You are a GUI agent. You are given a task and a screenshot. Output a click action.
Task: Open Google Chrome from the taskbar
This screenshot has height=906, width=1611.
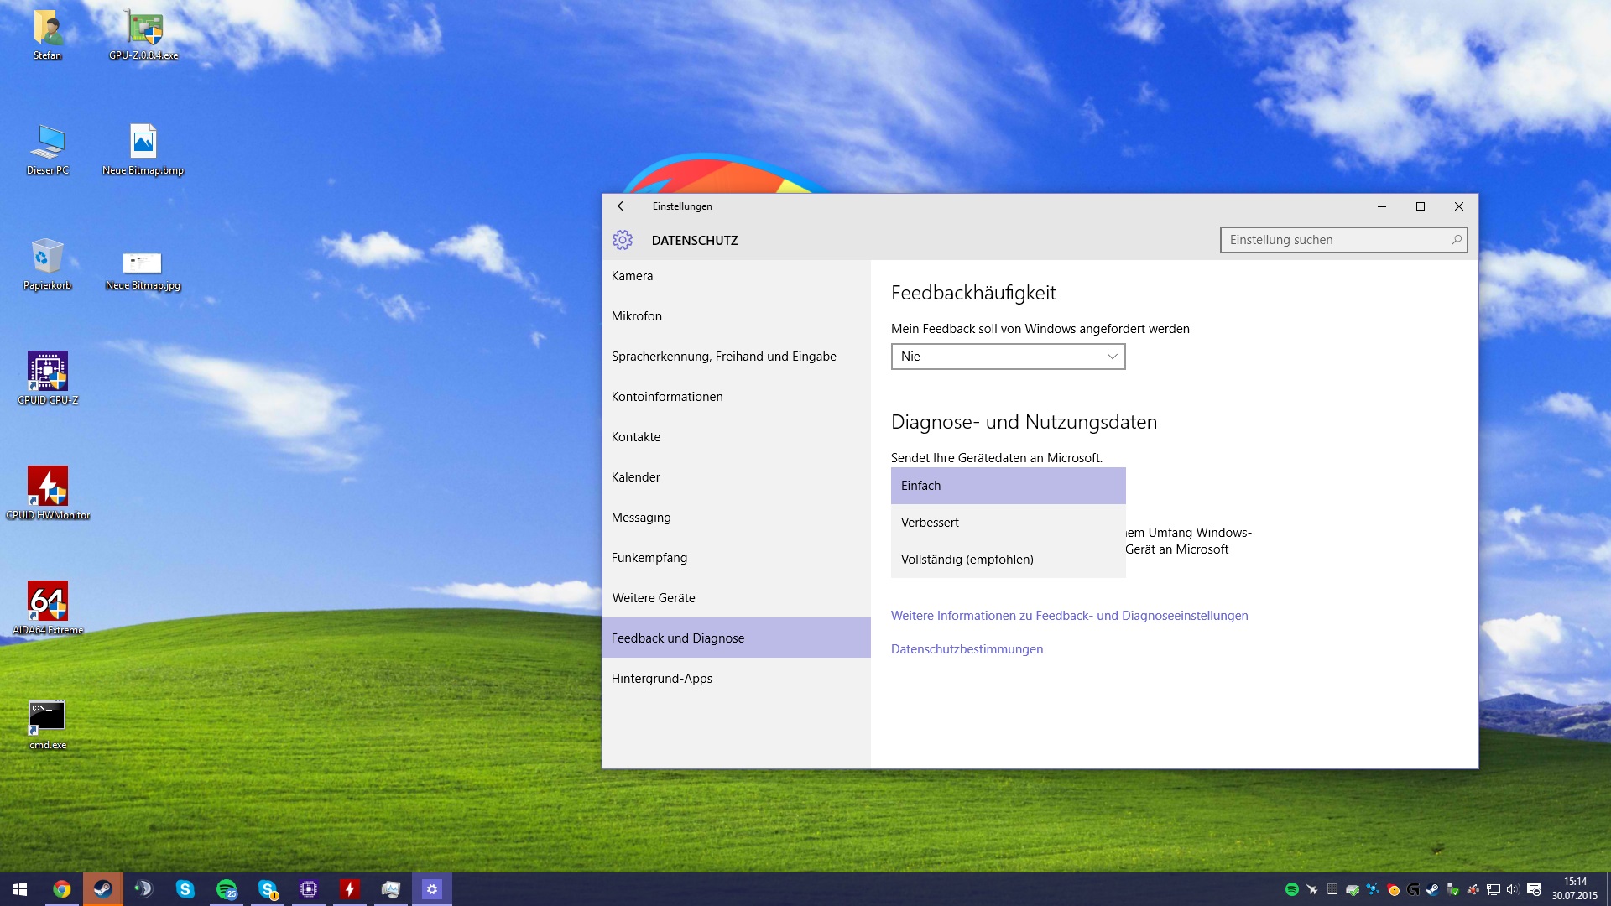61,889
